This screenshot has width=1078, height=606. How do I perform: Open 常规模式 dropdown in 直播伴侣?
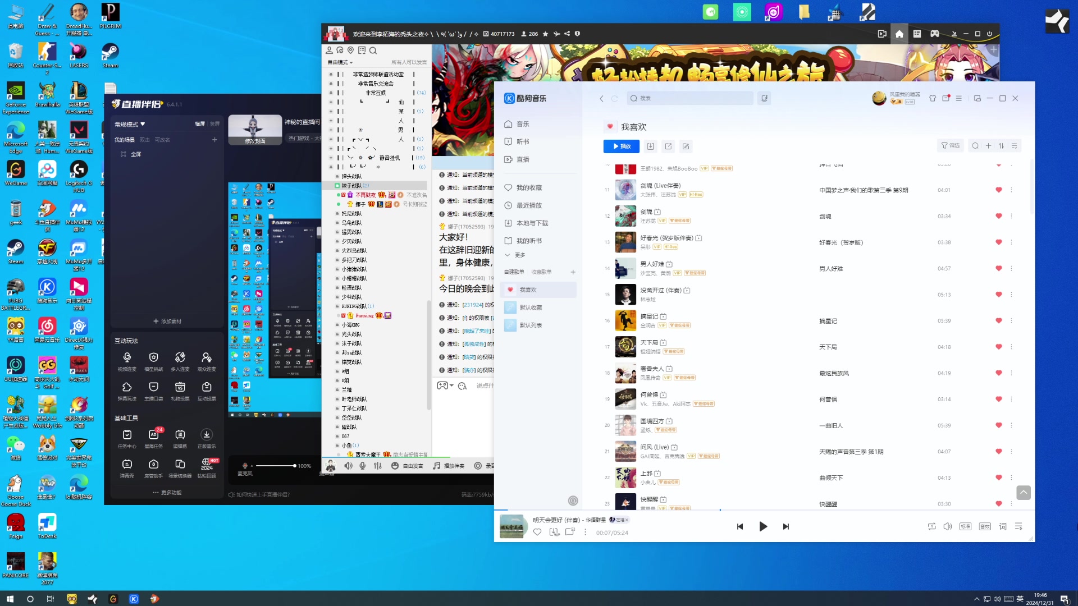pos(130,124)
